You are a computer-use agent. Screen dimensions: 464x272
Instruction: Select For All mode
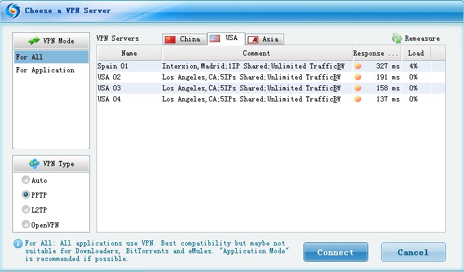[51, 57]
